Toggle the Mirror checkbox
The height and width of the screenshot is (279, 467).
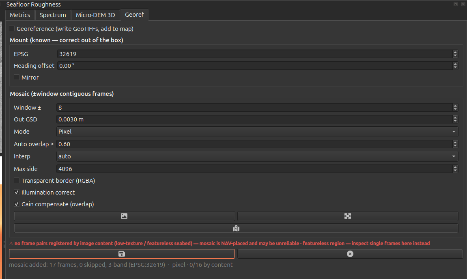tap(17, 78)
